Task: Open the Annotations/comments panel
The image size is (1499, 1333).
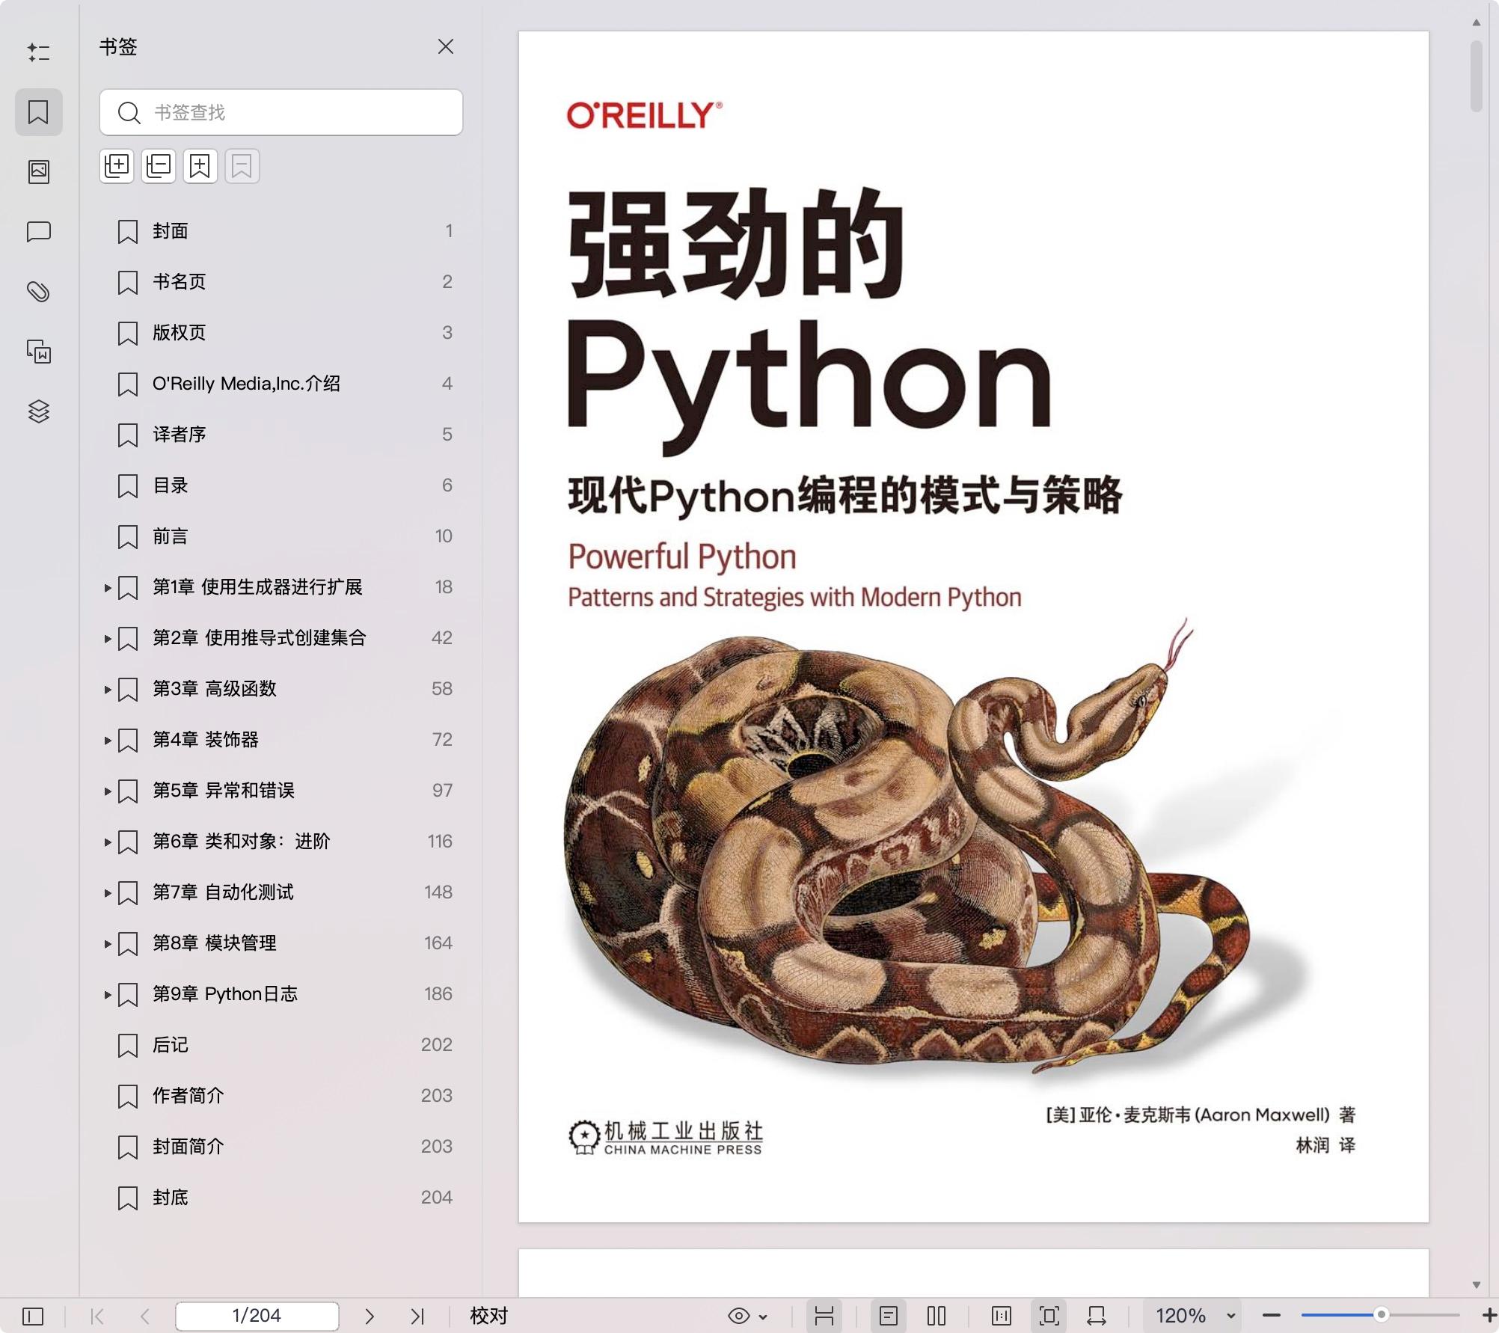Action: [39, 232]
